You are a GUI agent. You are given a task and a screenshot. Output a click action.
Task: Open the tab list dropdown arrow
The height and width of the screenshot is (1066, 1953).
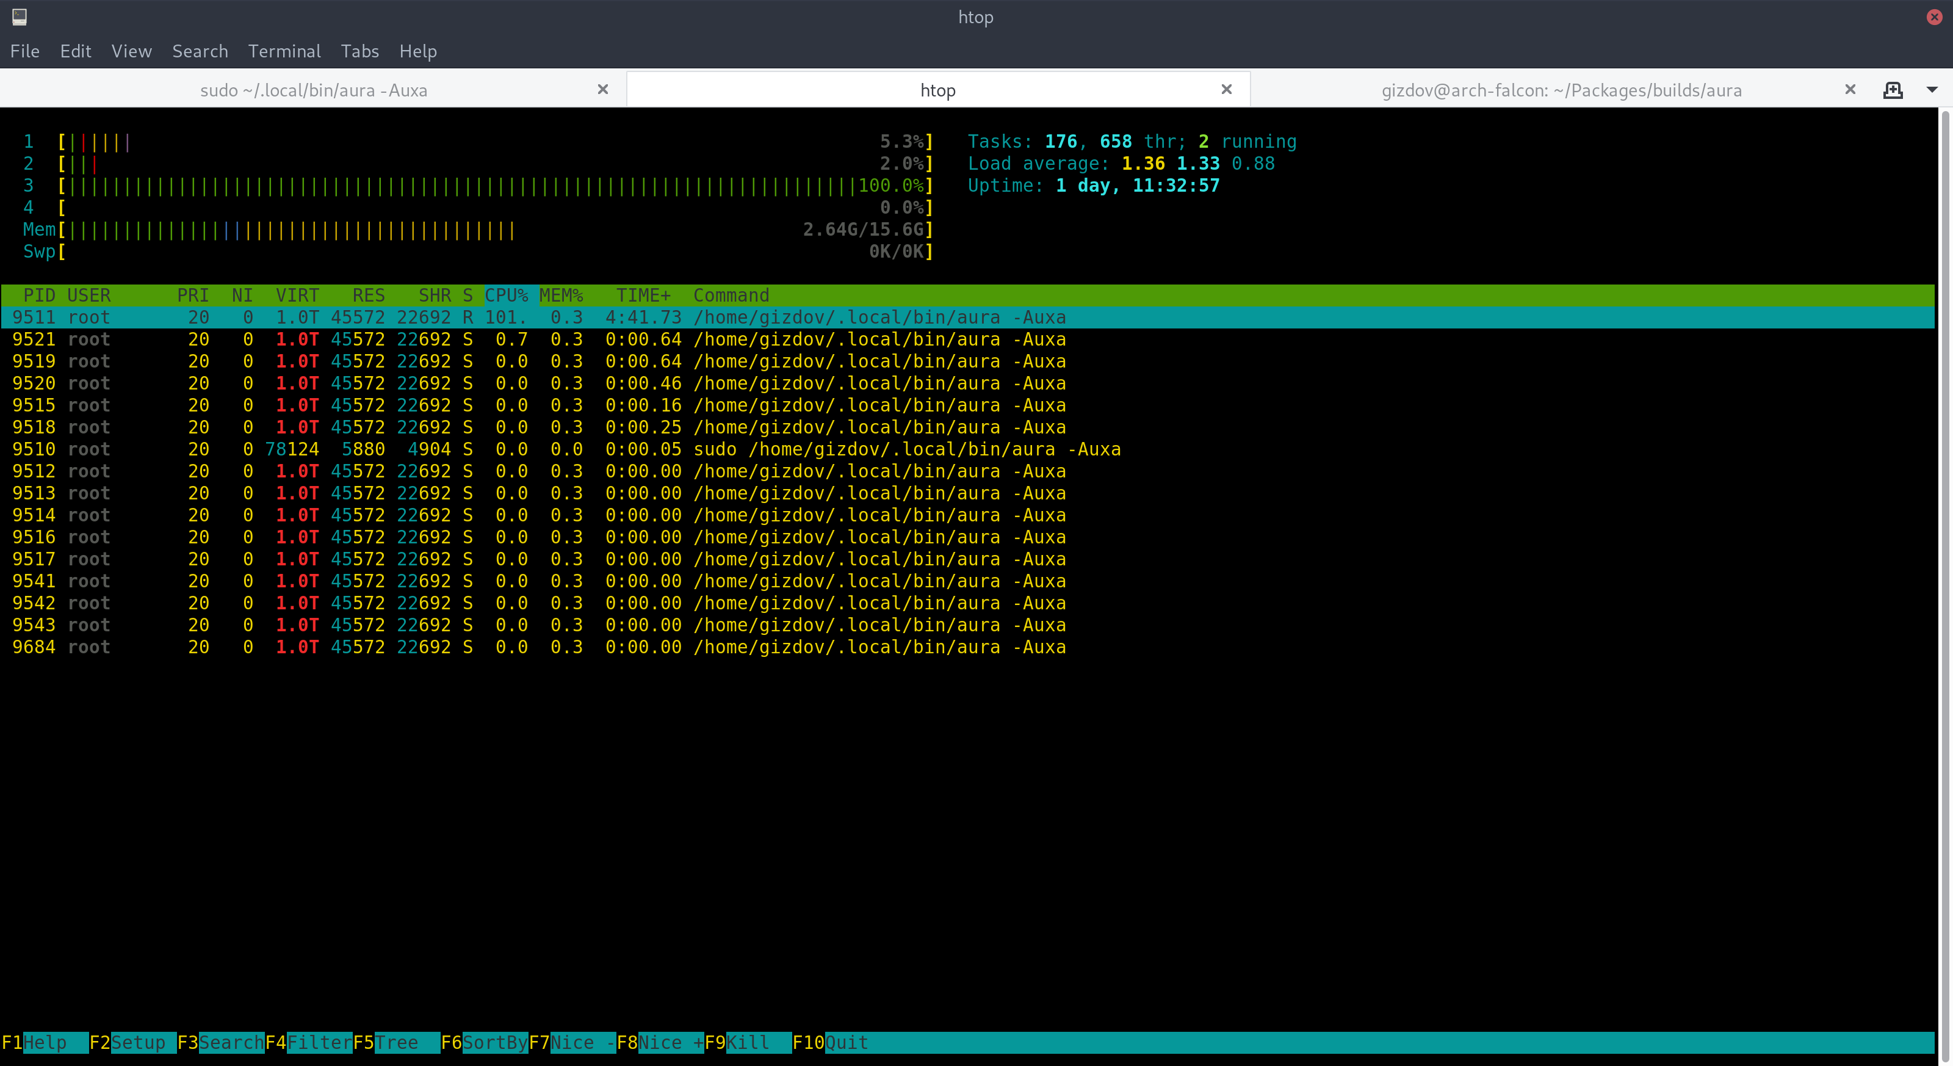tap(1931, 90)
